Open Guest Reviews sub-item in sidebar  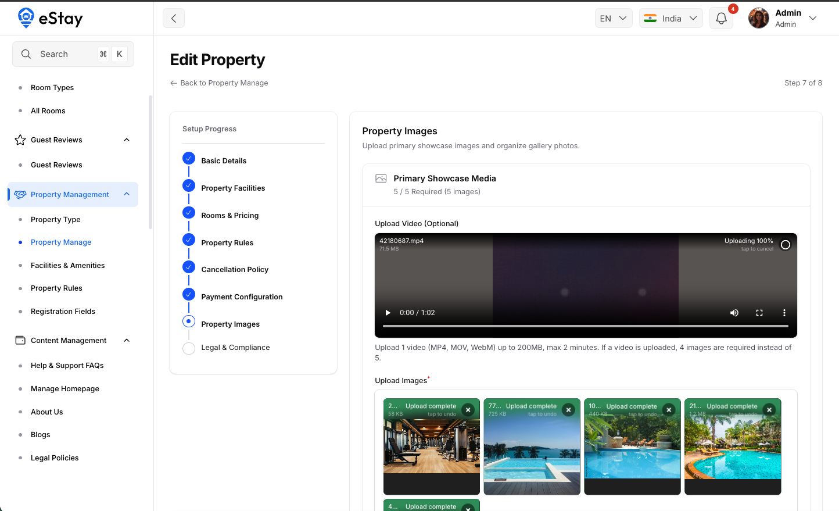click(x=56, y=165)
